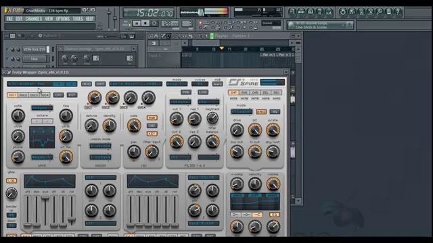Toggle mute LED of VEH4 Kick channel

click(7, 49)
